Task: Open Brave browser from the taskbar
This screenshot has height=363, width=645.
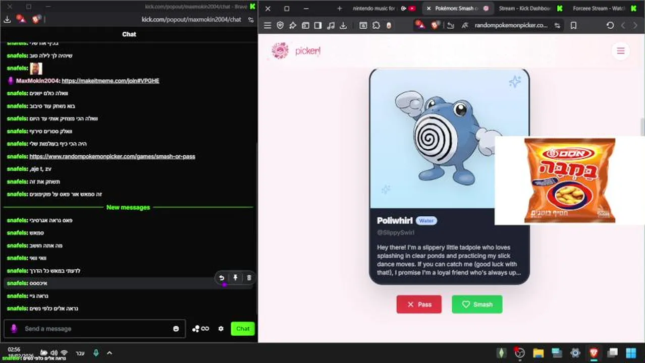Action: (x=594, y=353)
